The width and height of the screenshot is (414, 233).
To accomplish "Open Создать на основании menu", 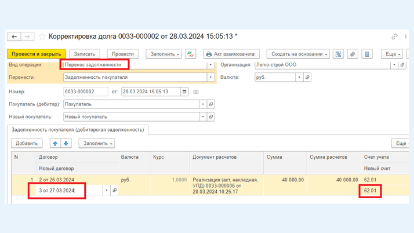I will 299,54.
